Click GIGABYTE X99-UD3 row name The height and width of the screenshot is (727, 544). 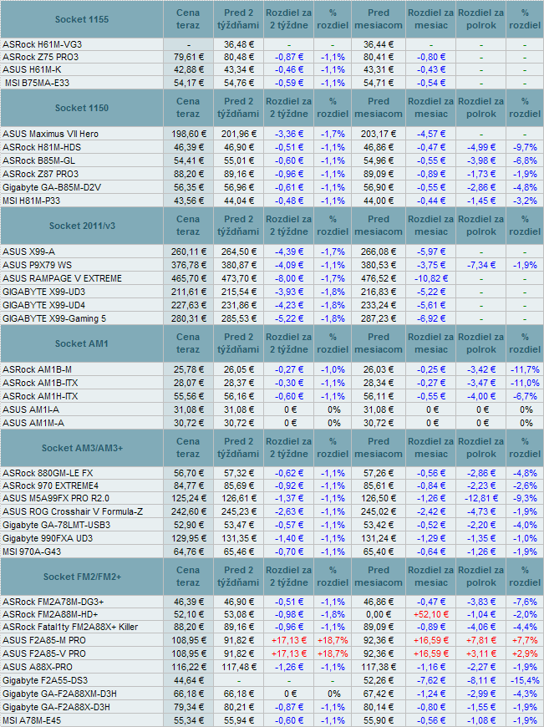(x=44, y=292)
